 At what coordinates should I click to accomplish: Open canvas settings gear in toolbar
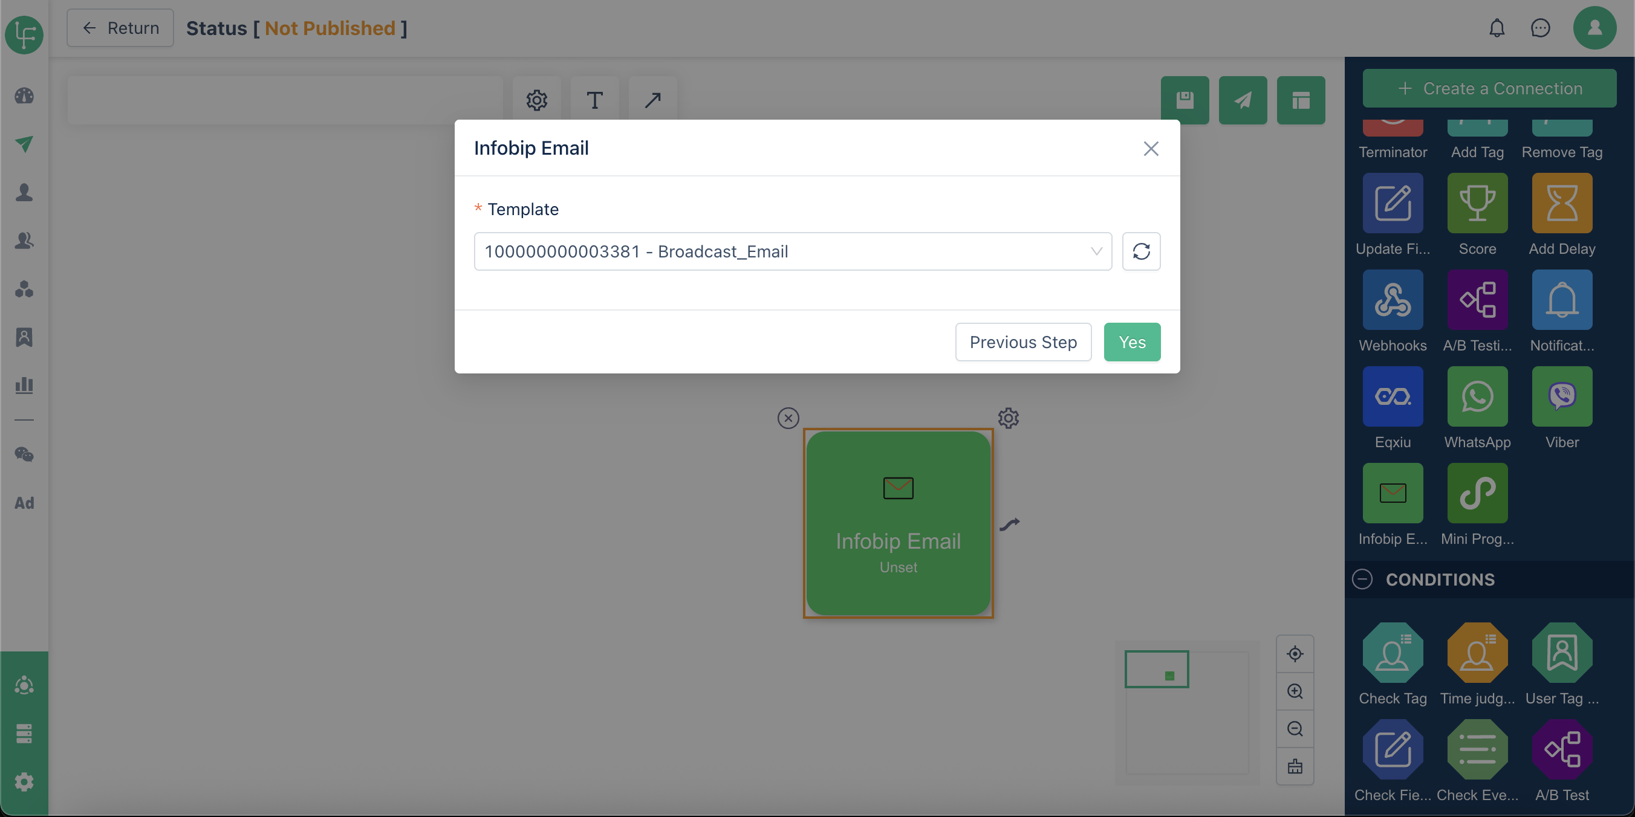(536, 100)
